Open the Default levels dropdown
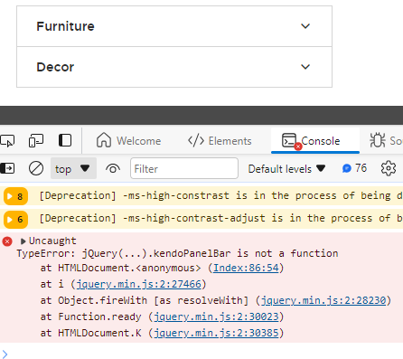 [x=286, y=169]
